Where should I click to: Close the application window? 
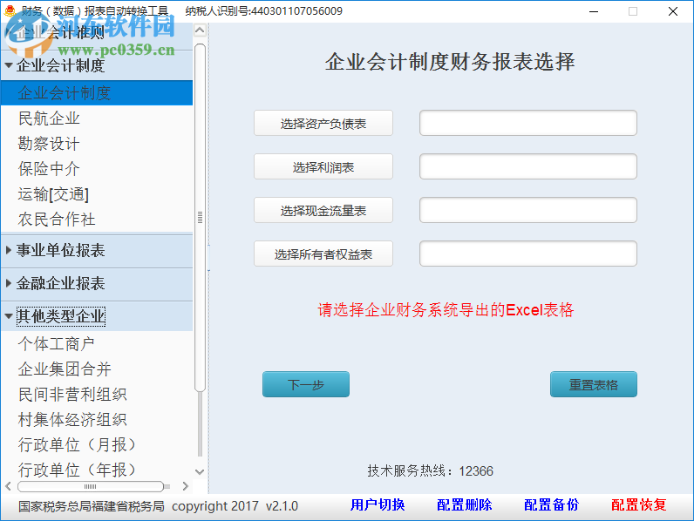pos(673,11)
